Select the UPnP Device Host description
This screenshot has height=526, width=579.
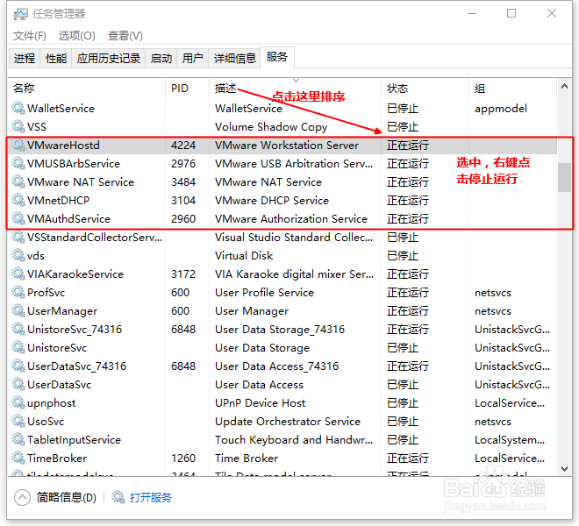(261, 403)
